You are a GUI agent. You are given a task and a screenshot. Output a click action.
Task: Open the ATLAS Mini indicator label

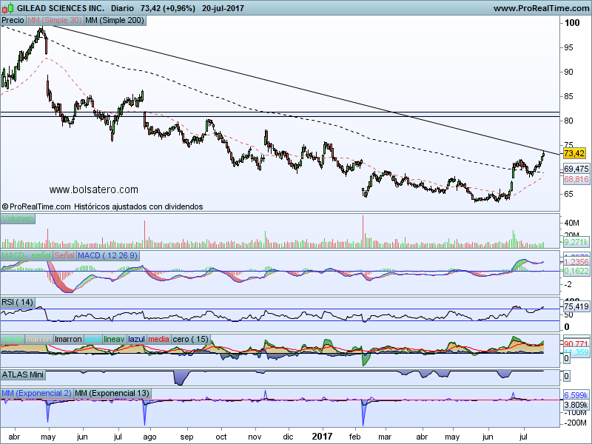(23, 374)
